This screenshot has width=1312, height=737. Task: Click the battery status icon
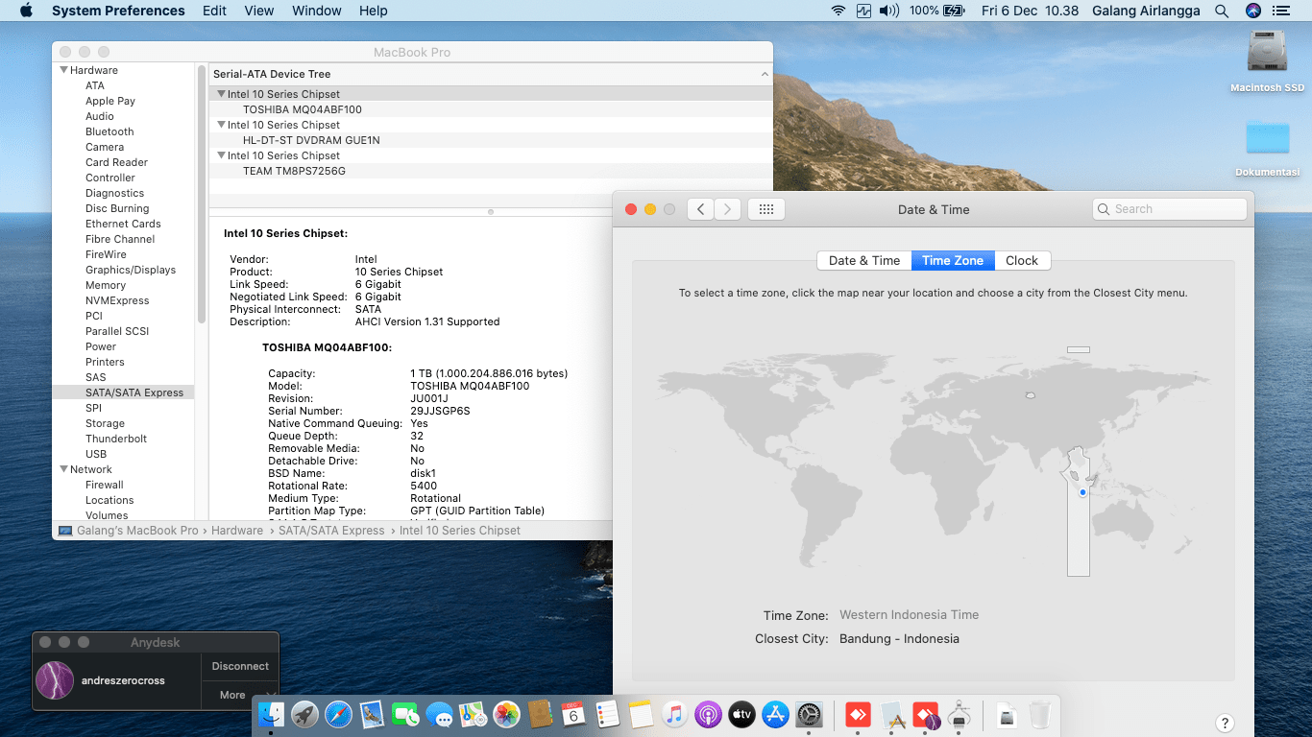tap(954, 11)
